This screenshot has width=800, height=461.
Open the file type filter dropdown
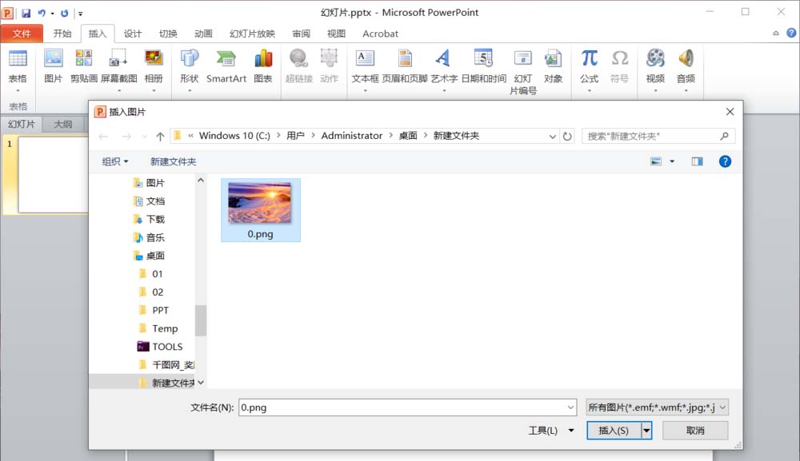[657, 407]
